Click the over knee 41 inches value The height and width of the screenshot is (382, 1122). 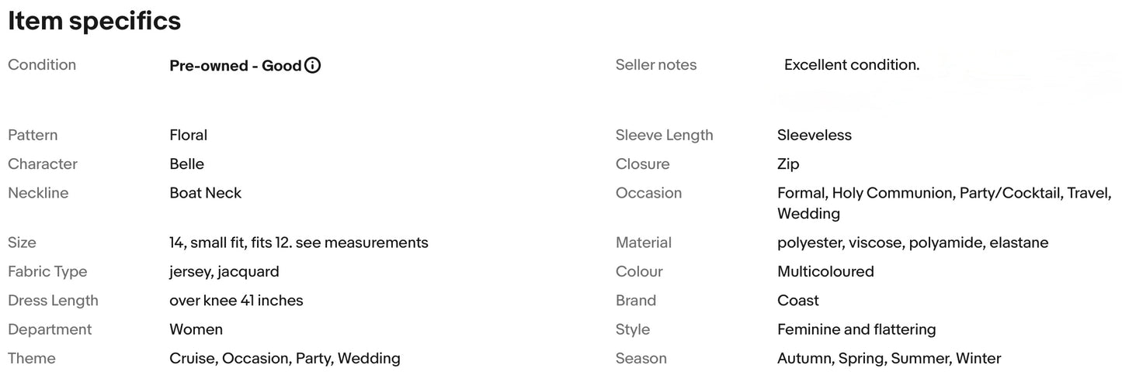(x=236, y=301)
